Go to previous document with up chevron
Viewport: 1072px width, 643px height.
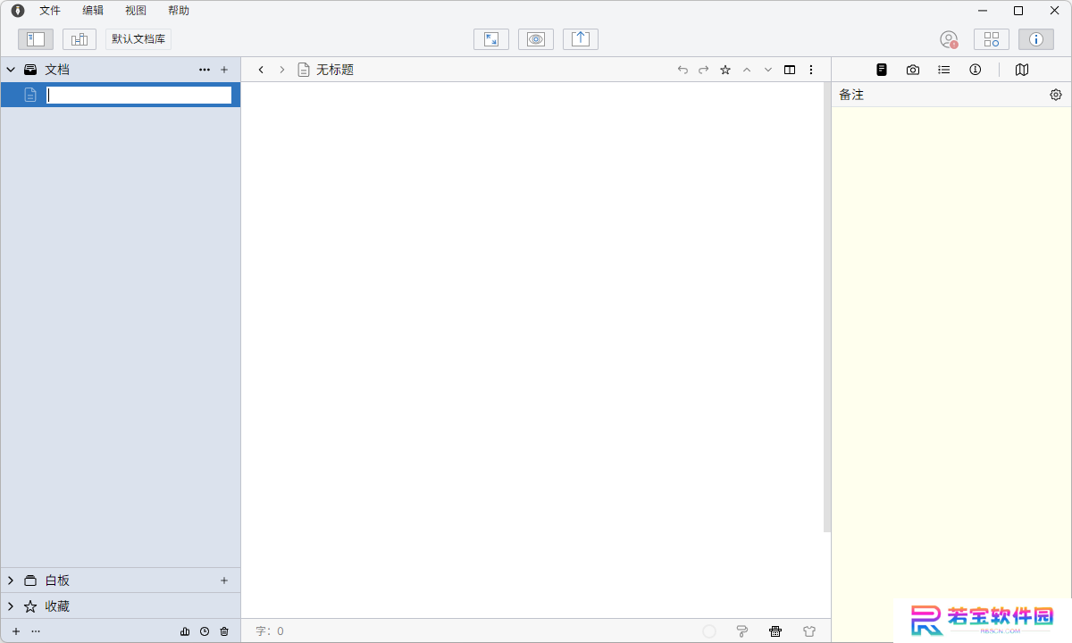point(747,70)
